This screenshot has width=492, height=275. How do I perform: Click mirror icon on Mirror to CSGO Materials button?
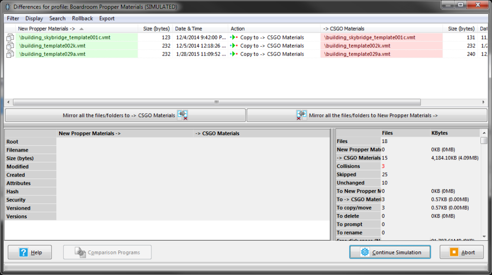point(182,115)
